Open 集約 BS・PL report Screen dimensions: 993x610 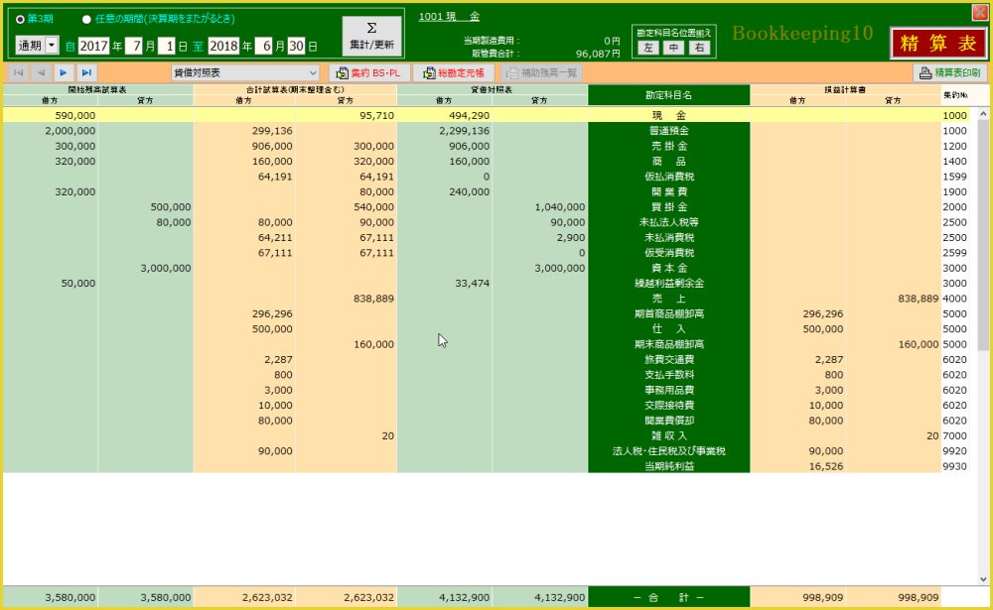click(369, 72)
